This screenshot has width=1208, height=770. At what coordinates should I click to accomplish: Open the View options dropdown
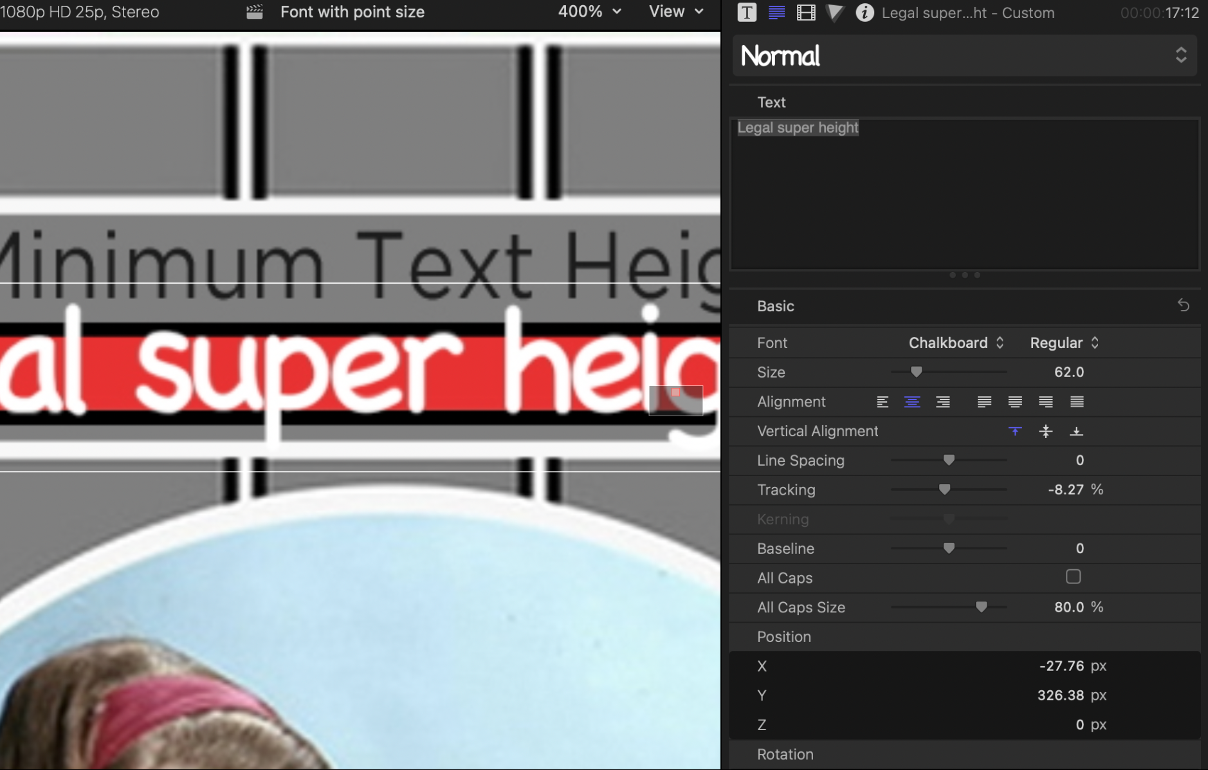tap(676, 12)
